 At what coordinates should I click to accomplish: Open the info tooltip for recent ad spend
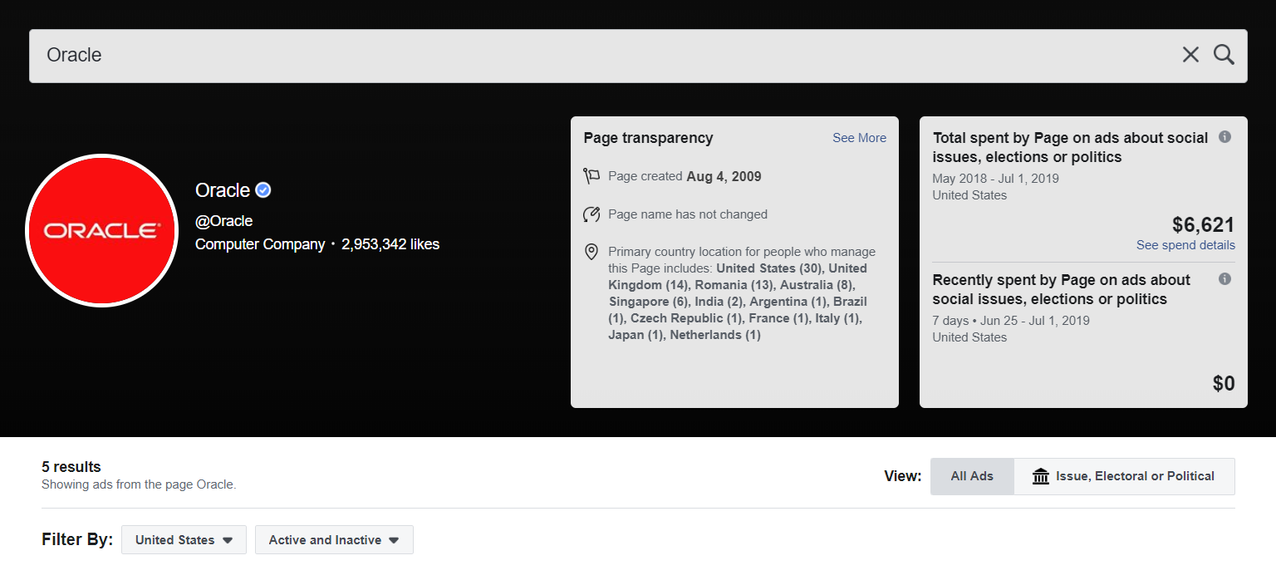coord(1224,279)
